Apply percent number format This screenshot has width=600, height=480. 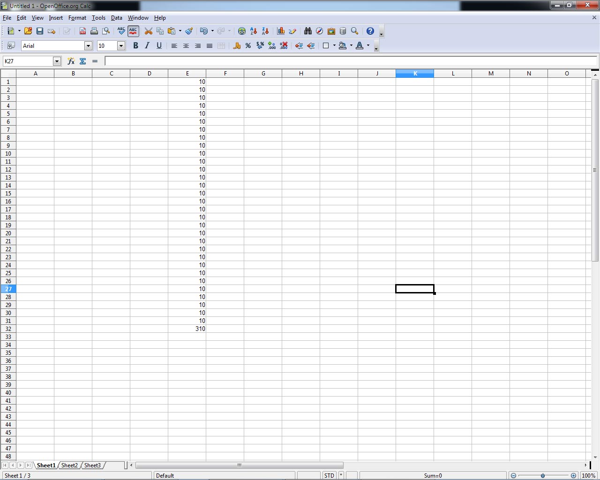click(x=248, y=45)
